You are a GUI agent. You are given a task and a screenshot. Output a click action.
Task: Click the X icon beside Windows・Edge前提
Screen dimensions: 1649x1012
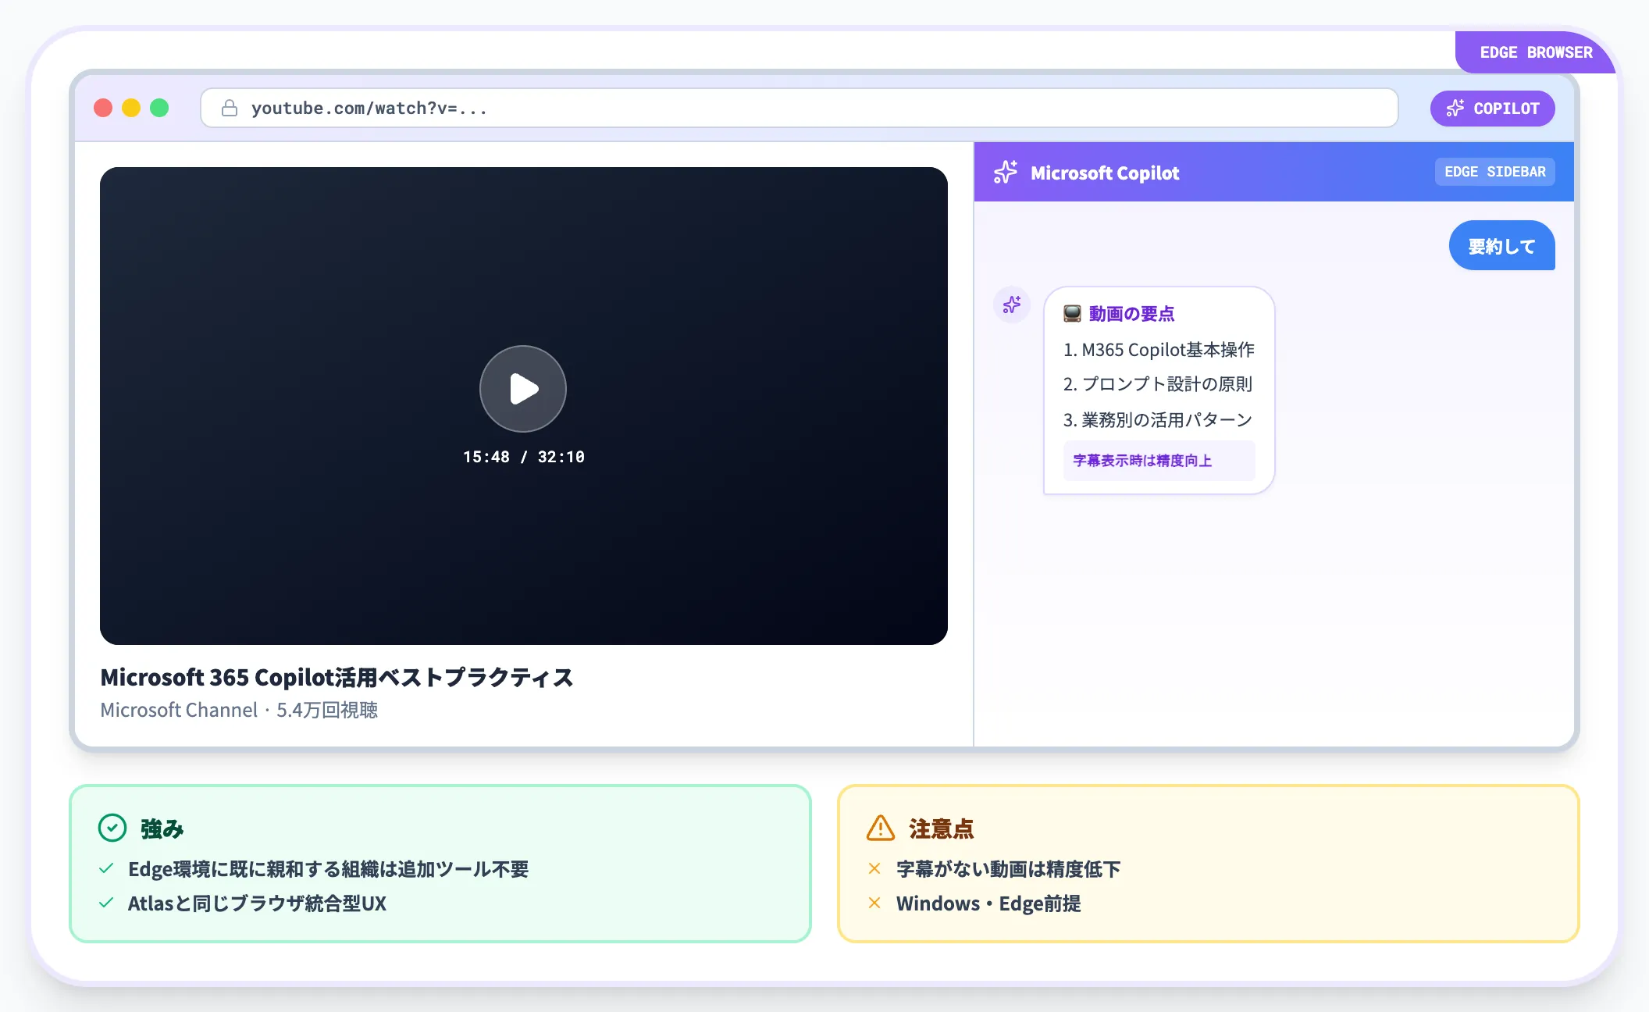tap(874, 903)
